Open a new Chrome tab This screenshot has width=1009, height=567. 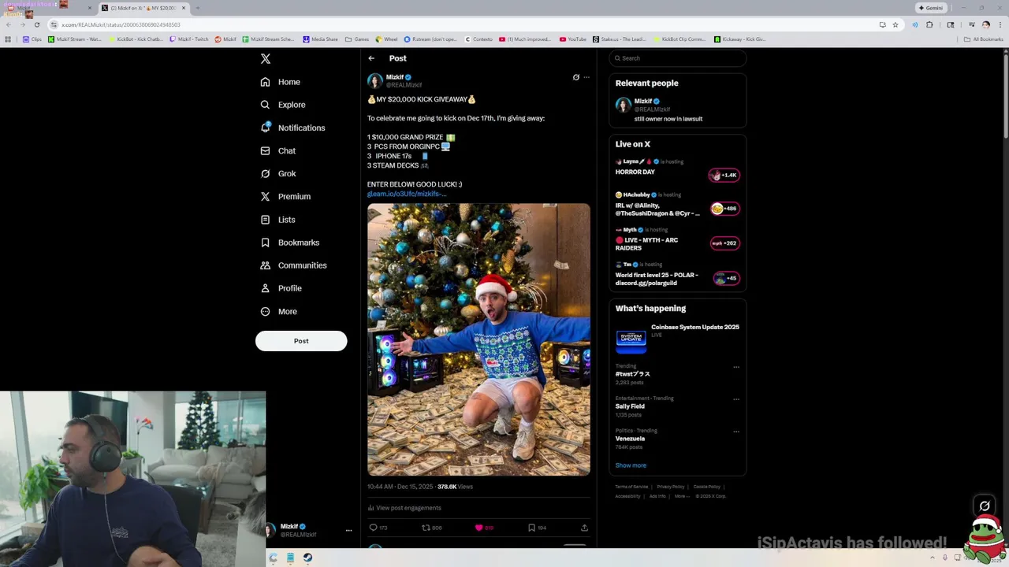(197, 8)
